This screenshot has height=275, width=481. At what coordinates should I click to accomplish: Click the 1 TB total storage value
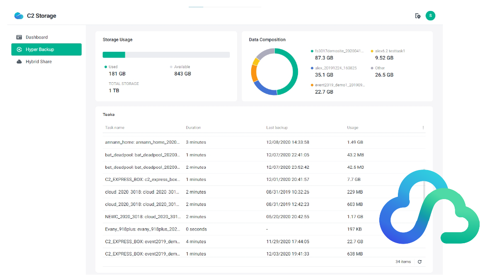coord(114,90)
